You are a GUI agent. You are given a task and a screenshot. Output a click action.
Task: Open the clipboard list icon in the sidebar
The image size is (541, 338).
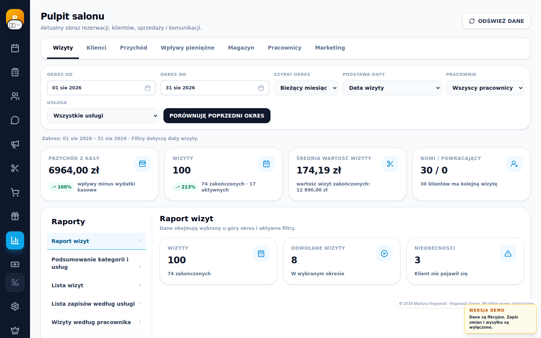(15, 72)
